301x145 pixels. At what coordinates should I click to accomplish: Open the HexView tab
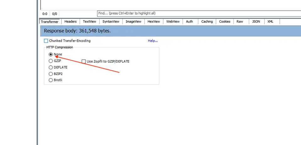click(154, 21)
